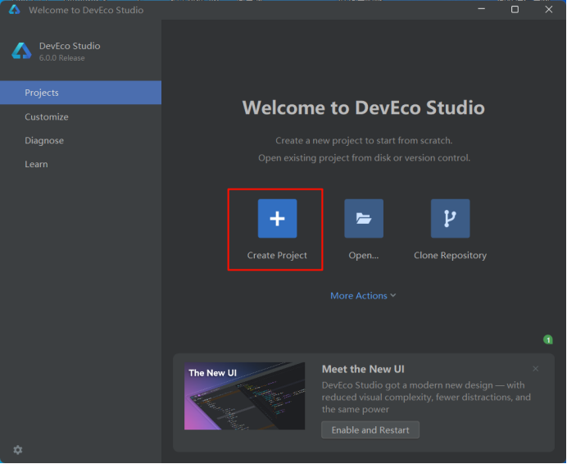
Task: Click The New UI preview thumbnail
Action: click(244, 396)
